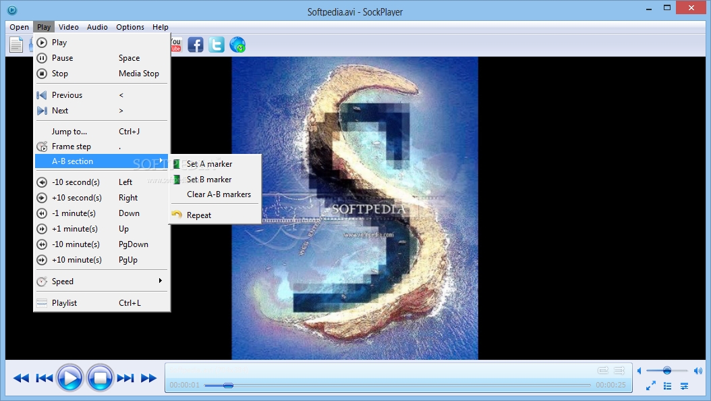Toggle the shuffle icon in the time display
This screenshot has width=711, height=401.
pyautogui.click(x=619, y=371)
